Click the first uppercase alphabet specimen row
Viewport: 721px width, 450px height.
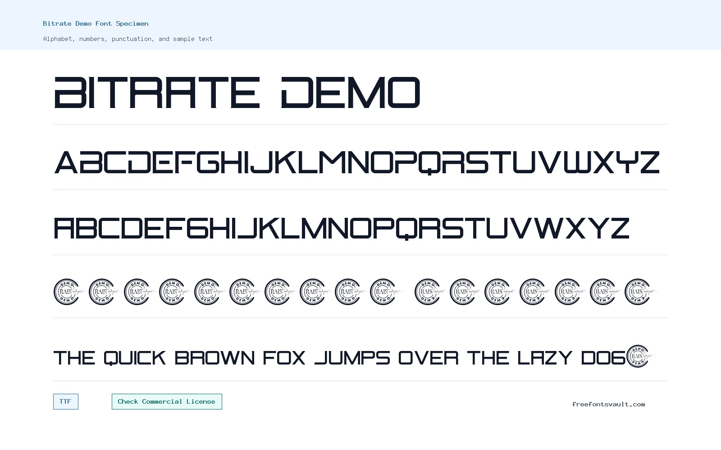357,162
